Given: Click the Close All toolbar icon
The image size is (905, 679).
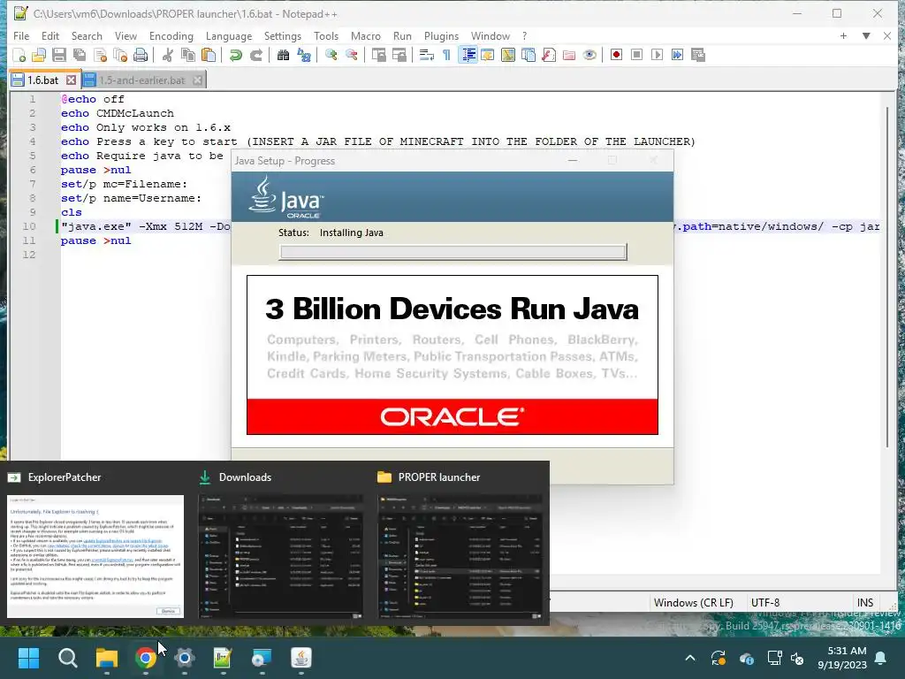Looking at the screenshot, I should [x=120, y=56].
